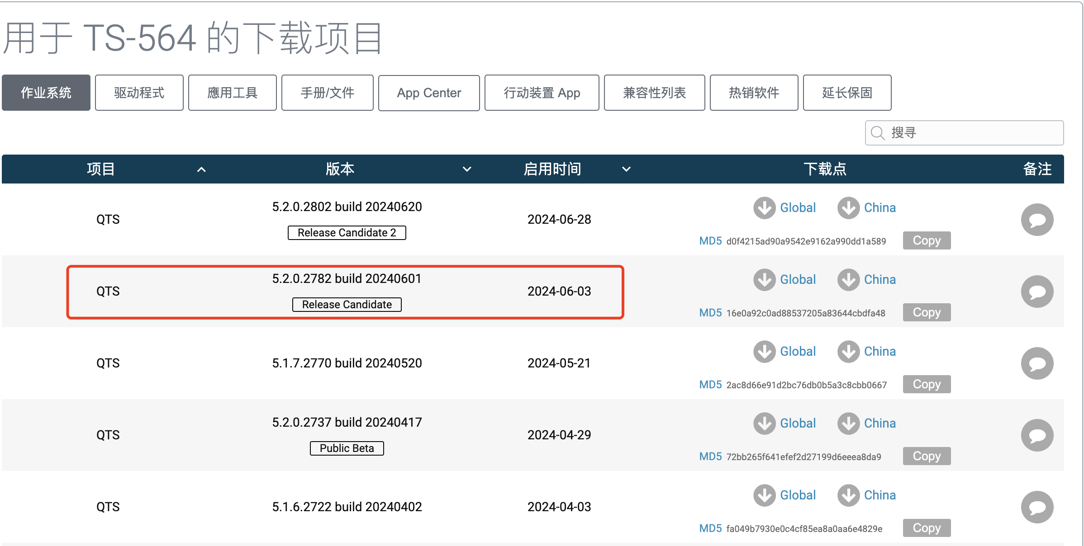Image resolution: width=1084 pixels, height=546 pixels.
Task: Select the 兼容性列表 tab
Action: [654, 93]
